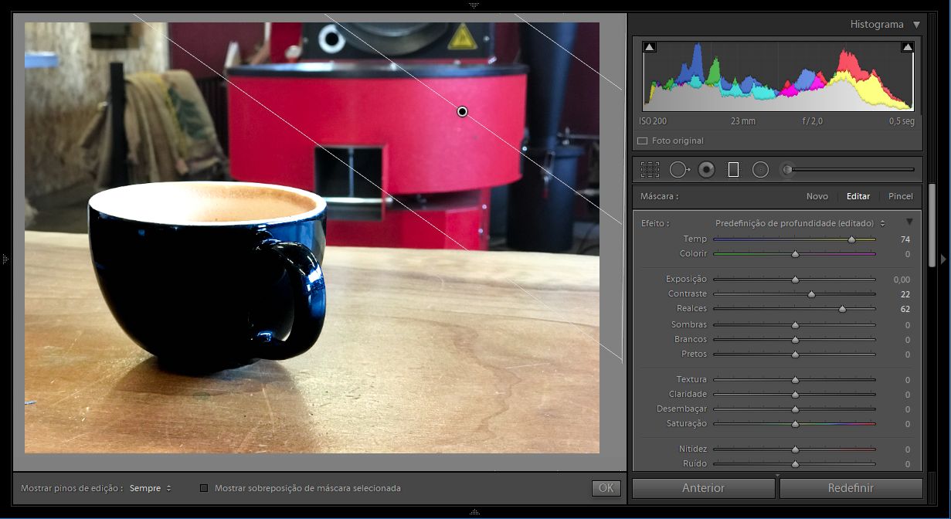Show the top panel arrow

pyautogui.click(x=474, y=5)
